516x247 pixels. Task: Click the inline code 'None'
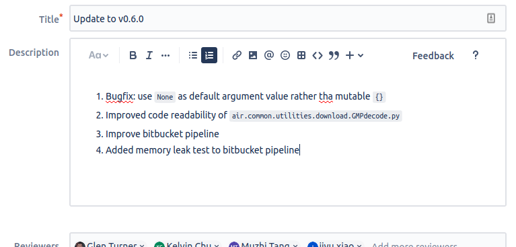click(x=165, y=97)
